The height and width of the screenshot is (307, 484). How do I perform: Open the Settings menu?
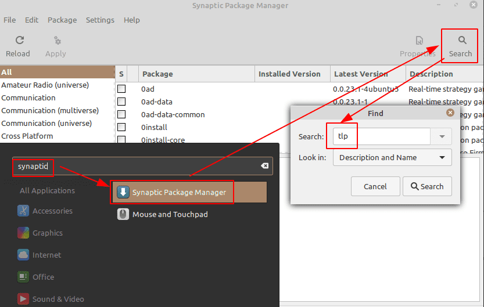100,20
